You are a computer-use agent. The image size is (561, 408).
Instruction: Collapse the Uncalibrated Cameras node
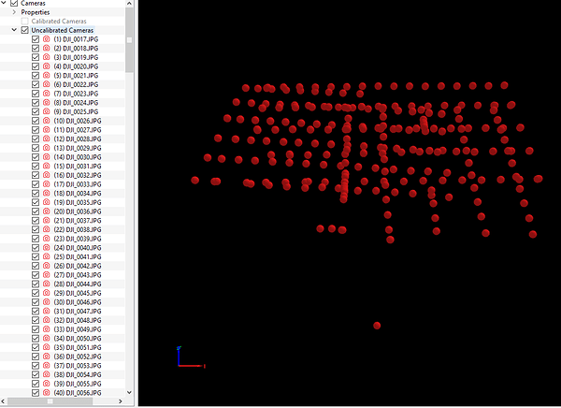(x=14, y=30)
